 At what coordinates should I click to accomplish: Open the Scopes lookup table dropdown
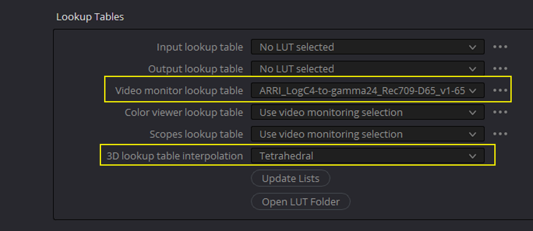click(368, 134)
